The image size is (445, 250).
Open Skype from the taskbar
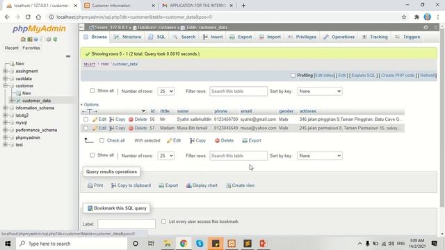[x=200, y=244]
